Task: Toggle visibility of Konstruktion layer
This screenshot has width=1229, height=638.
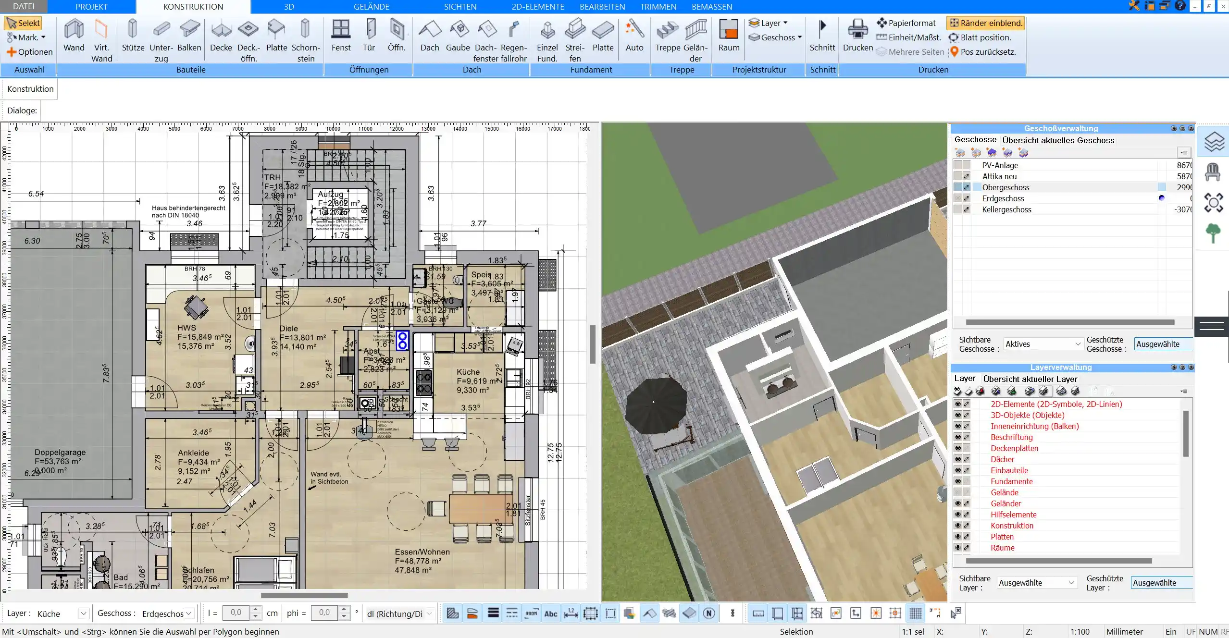Action: 958,526
